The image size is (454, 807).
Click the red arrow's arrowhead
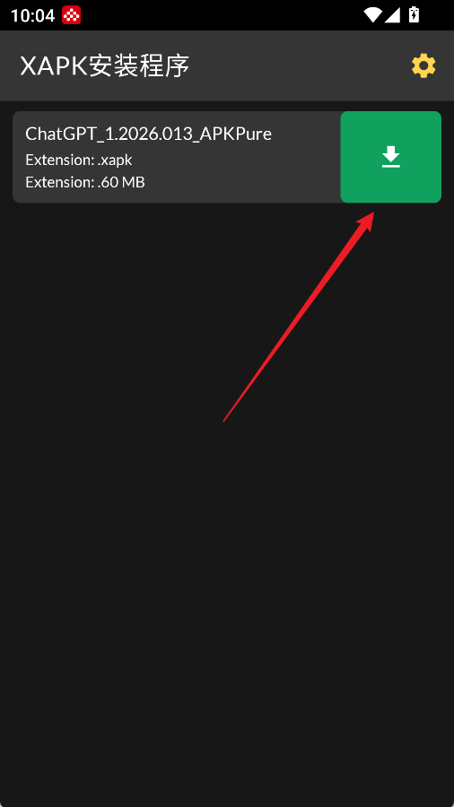pos(365,221)
